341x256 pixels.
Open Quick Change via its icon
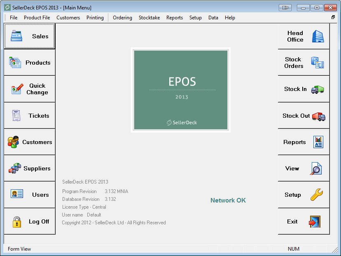point(17,89)
